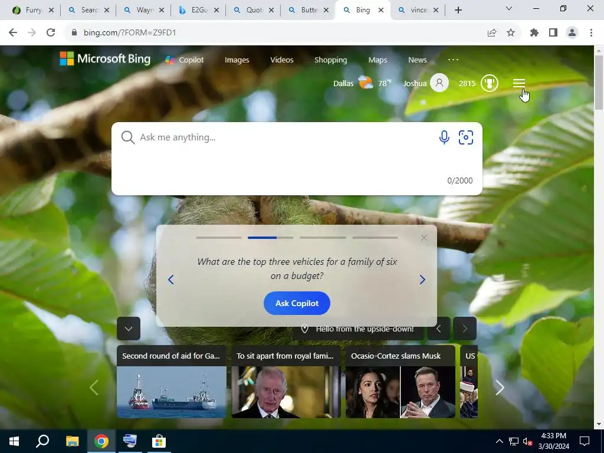Click Joshua account avatar icon
The height and width of the screenshot is (453, 604).
point(439,83)
